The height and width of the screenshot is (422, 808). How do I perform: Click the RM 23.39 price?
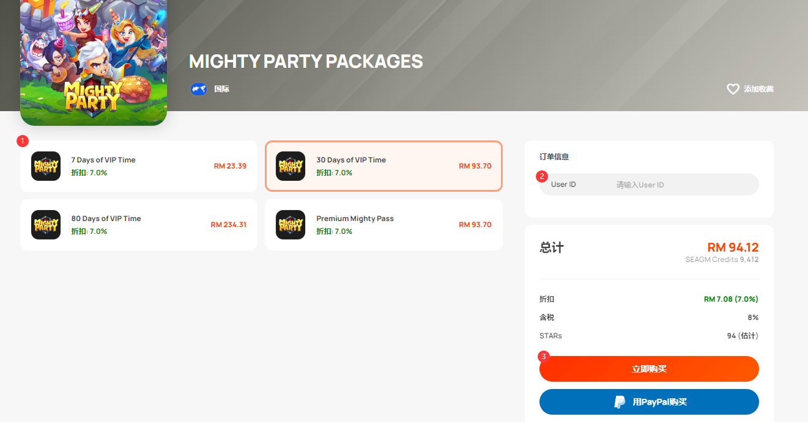point(230,166)
